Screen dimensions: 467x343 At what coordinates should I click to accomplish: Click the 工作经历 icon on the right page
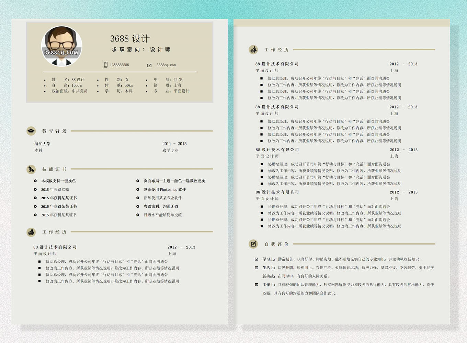[253, 50]
